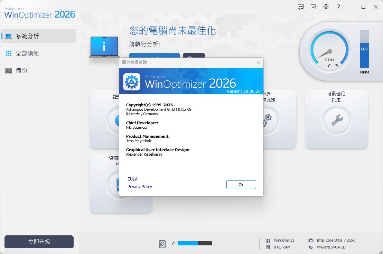Click the 立即升級 upgrade button

pyautogui.click(x=39, y=242)
